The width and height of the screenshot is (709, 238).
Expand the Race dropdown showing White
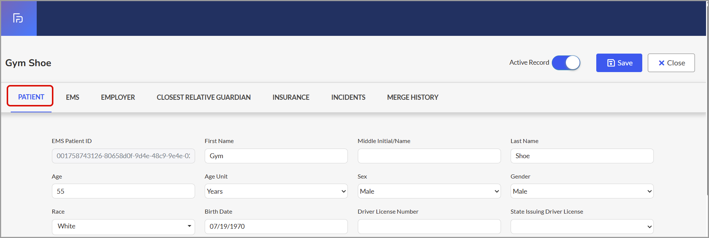[x=123, y=227]
